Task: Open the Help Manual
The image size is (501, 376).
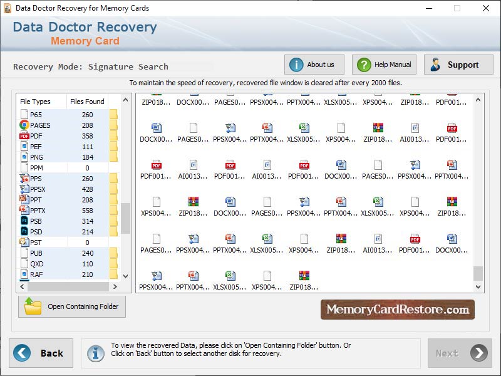Action: coord(383,64)
